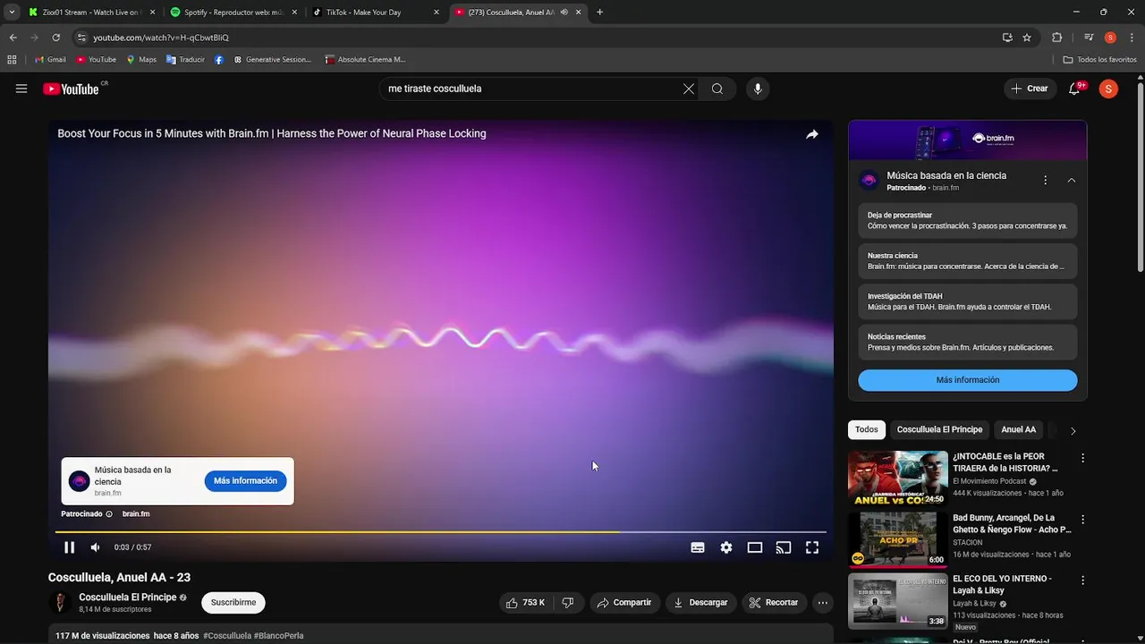Reload the page

[x=55, y=38]
